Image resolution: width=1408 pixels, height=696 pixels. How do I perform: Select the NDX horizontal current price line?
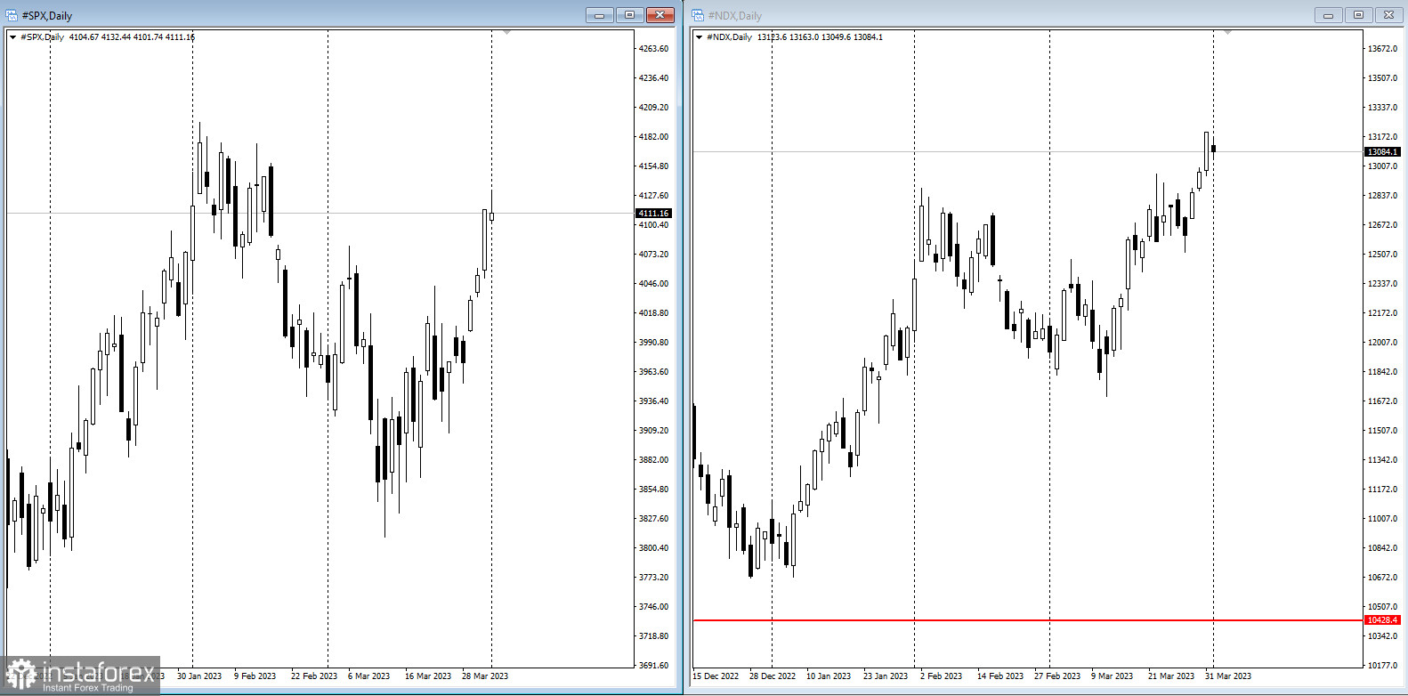click(x=1028, y=152)
